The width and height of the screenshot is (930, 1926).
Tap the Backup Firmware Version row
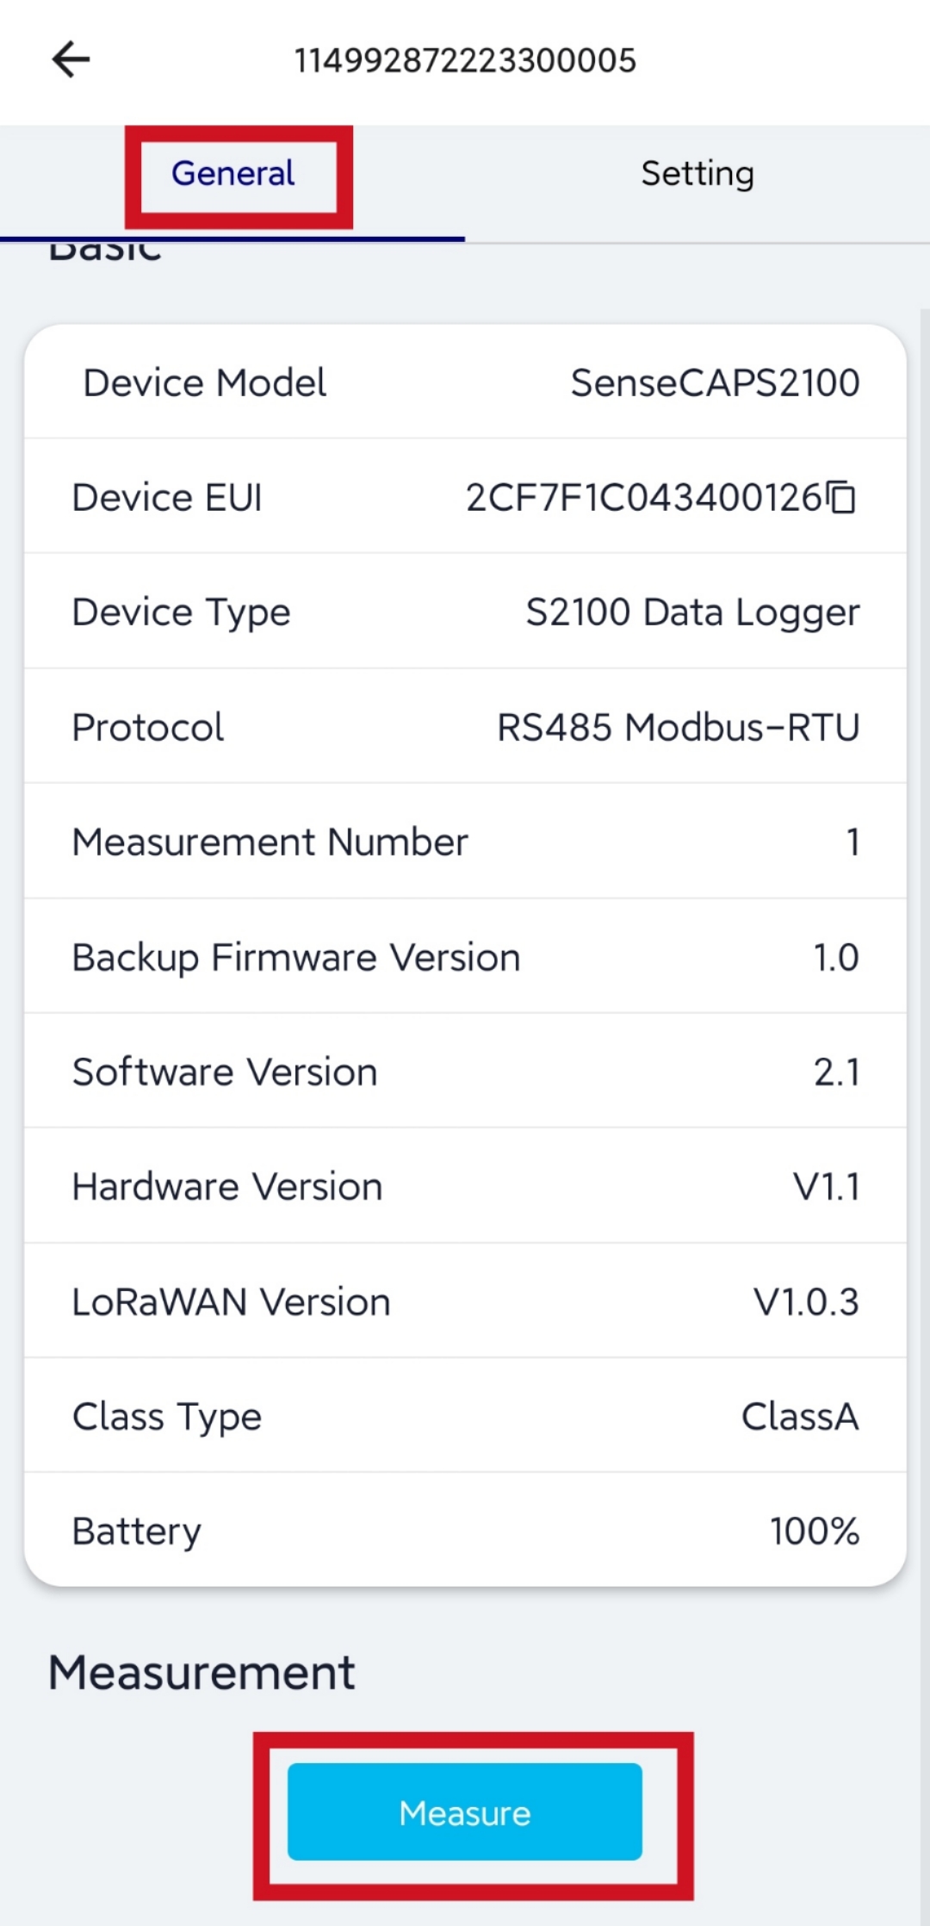(x=465, y=957)
